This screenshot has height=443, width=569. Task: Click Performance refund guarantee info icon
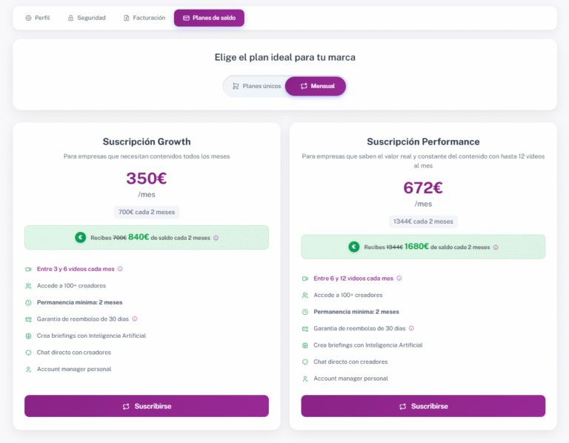(411, 328)
